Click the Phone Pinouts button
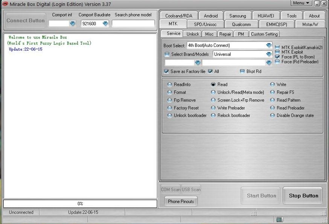 181,201
